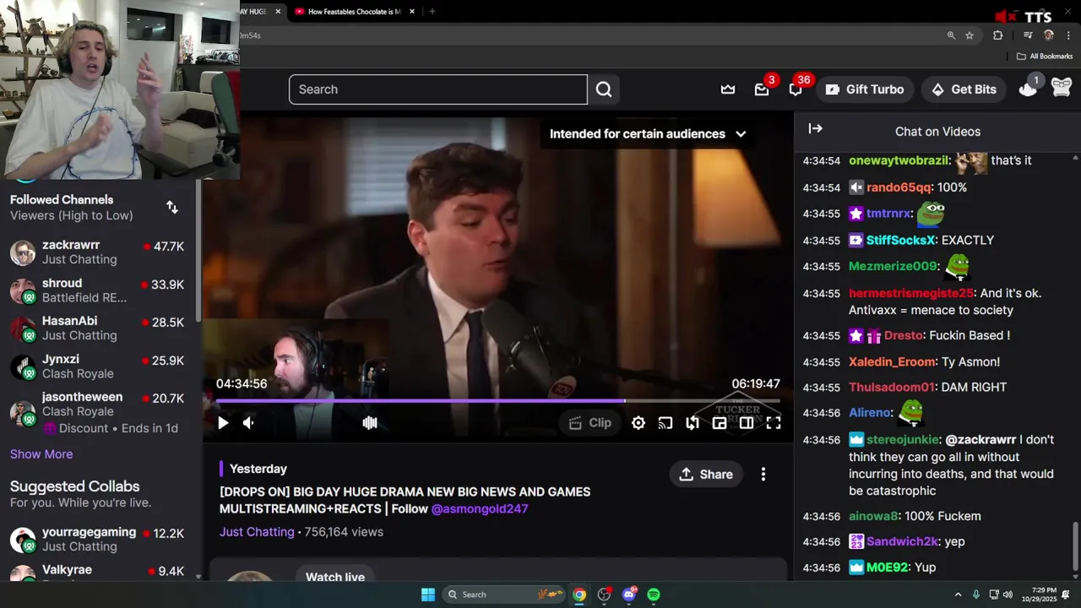The width and height of the screenshot is (1081, 608).
Task: Click username onewaytwobrazil in chat
Action: pyautogui.click(x=899, y=160)
